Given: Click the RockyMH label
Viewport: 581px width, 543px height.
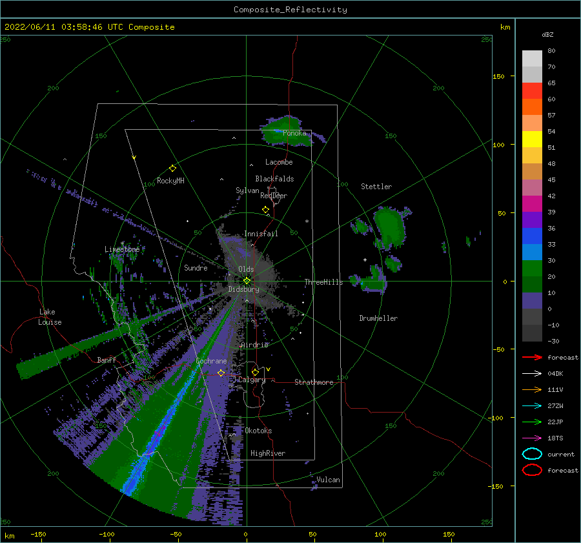Looking at the screenshot, I should pyautogui.click(x=170, y=181).
